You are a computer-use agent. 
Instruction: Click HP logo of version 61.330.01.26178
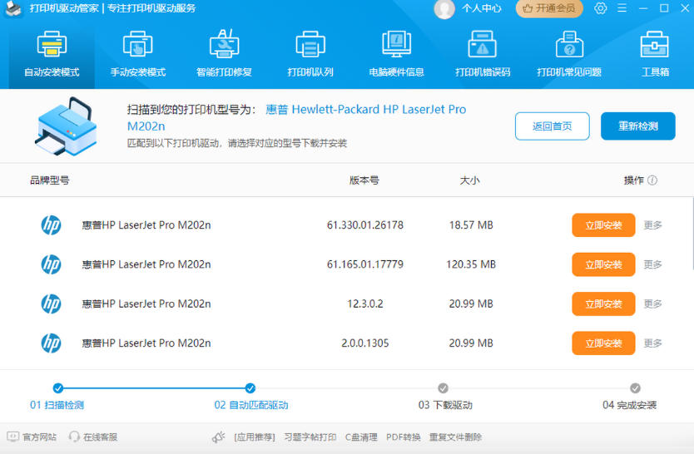tap(51, 225)
